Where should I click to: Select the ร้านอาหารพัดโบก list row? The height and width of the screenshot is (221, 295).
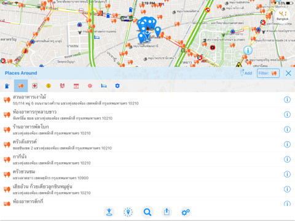(147, 130)
